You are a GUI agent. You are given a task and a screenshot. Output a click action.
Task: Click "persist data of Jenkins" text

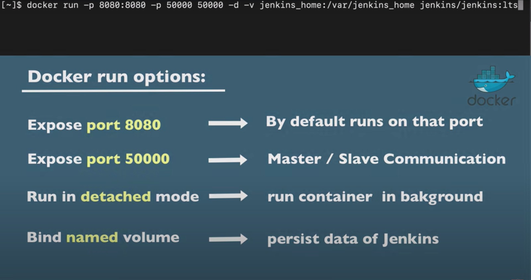tap(353, 239)
